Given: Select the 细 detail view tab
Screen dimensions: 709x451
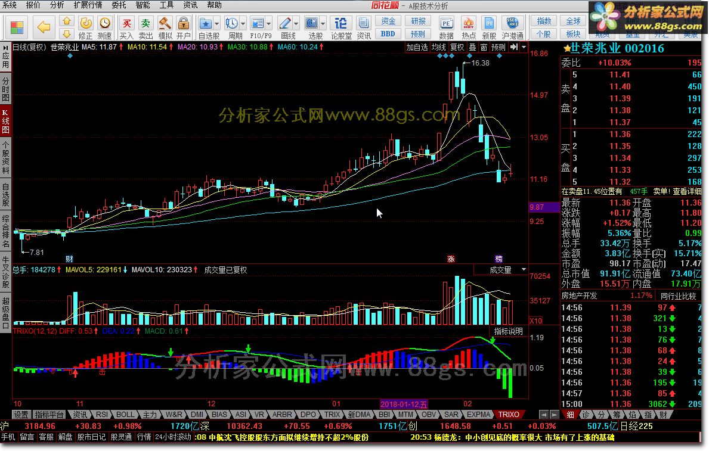Looking at the screenshot, I should tap(571, 415).
